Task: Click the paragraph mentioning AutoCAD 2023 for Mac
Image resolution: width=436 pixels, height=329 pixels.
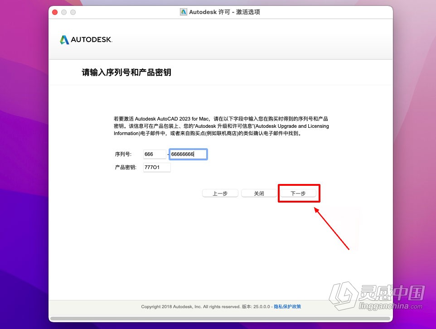Action: (x=221, y=126)
